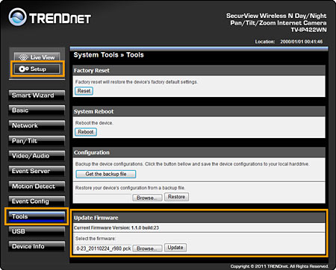Open the Pan/Tilt menu
336x270 pixels.
(x=37, y=141)
